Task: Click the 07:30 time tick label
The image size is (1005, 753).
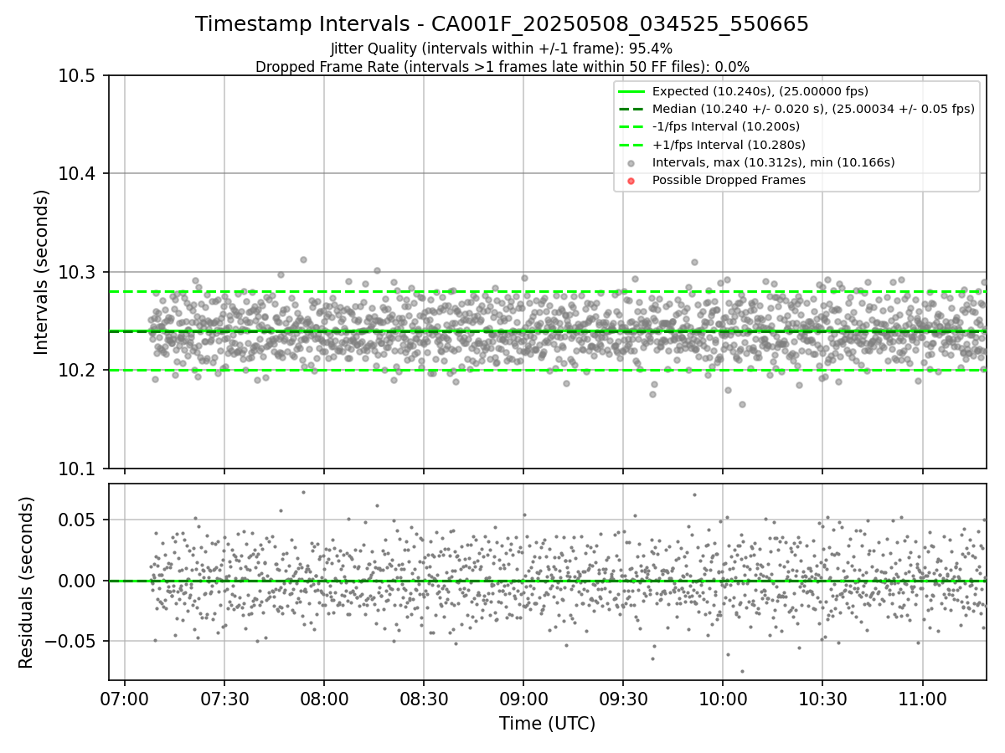Action: point(224,697)
